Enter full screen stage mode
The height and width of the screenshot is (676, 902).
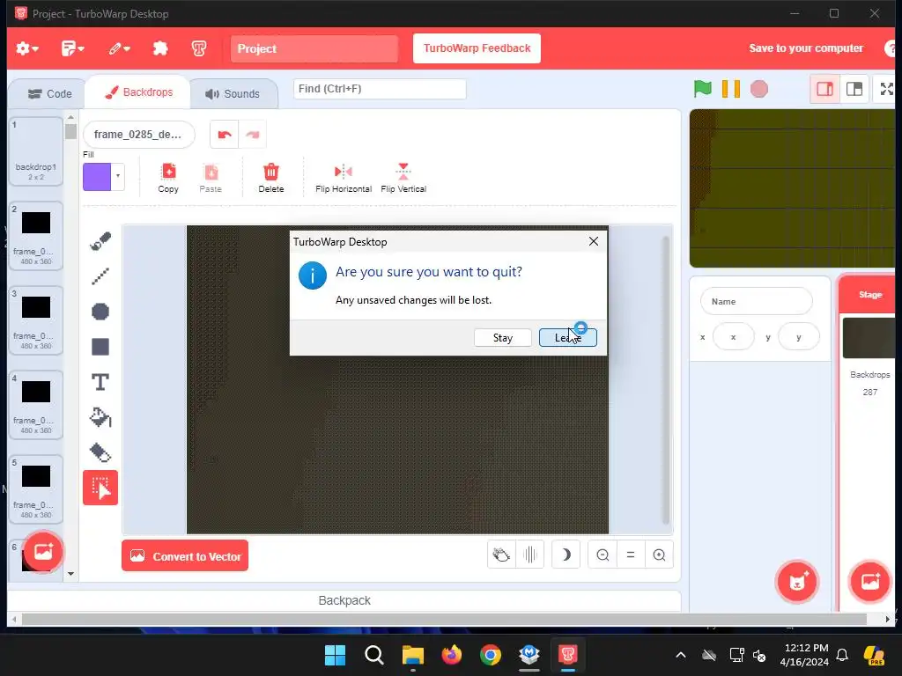pyautogui.click(x=886, y=89)
